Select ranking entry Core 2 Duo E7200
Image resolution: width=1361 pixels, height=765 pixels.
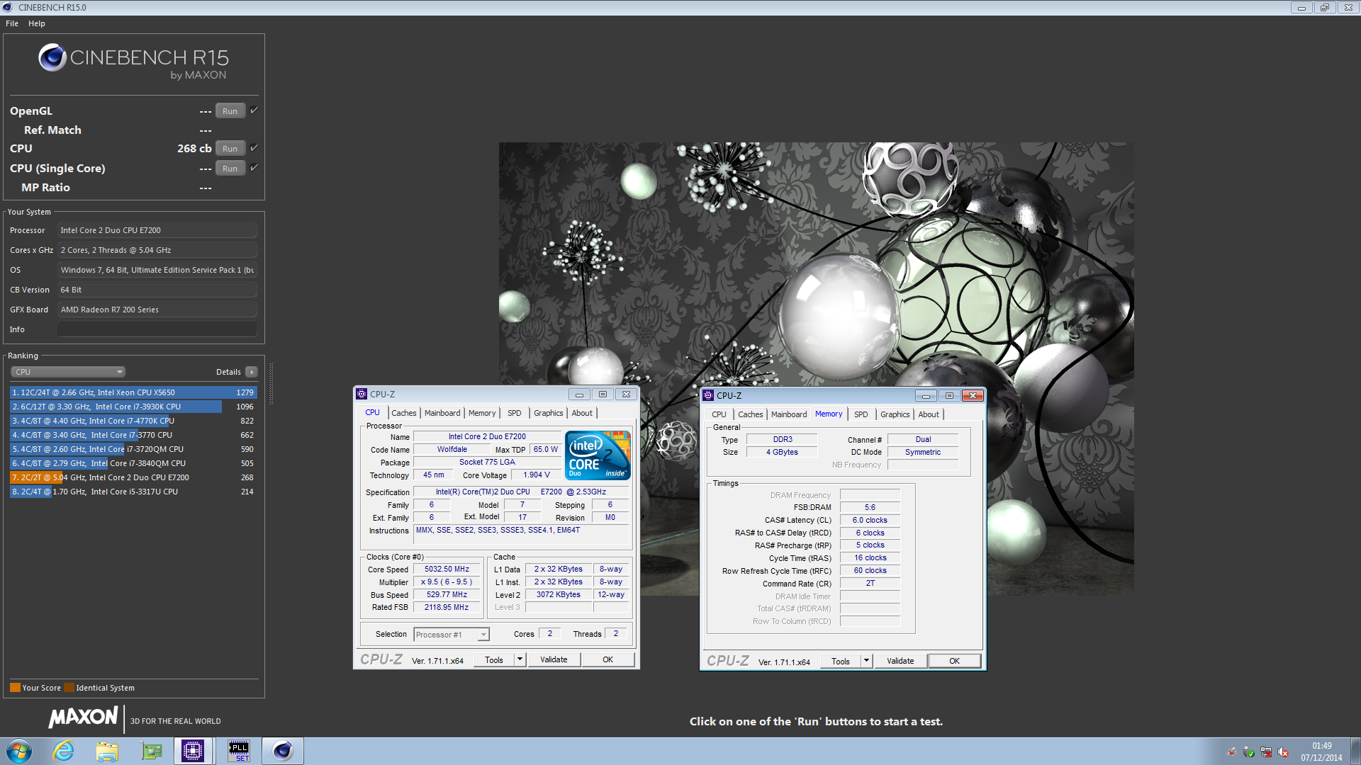click(133, 477)
